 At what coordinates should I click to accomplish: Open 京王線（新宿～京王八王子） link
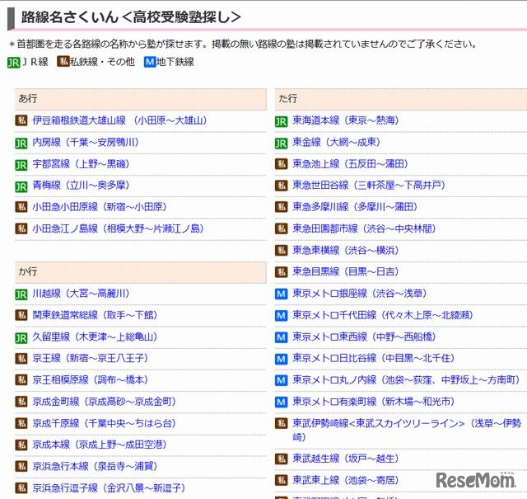point(90,358)
